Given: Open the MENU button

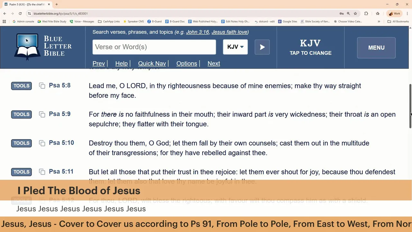Looking at the screenshot, I should click(376, 48).
